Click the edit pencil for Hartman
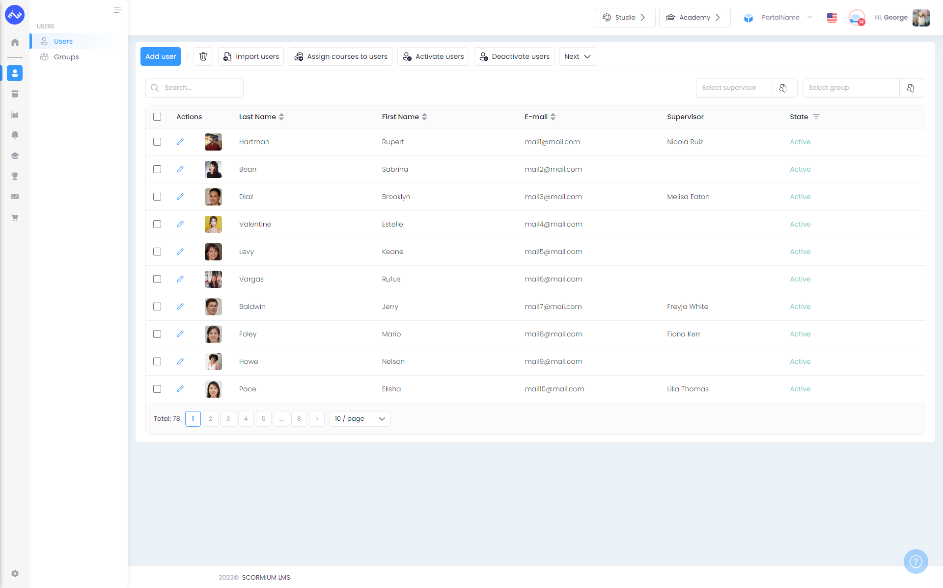 (x=180, y=142)
